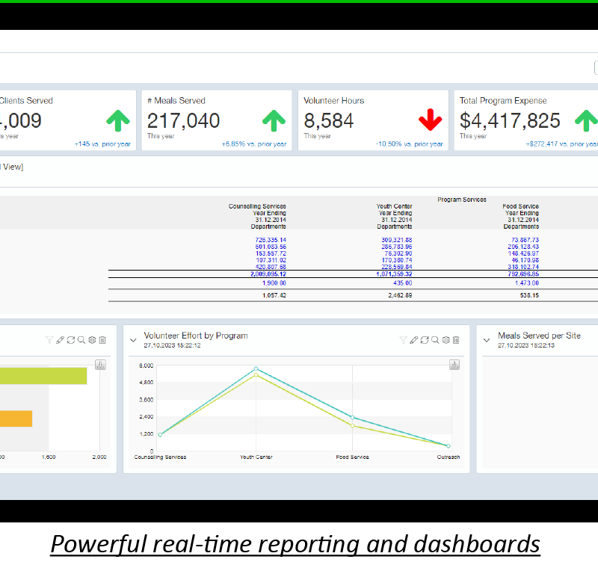Open the settings gear on Volunteer Effort panel
The image size is (598, 568).
[446, 340]
